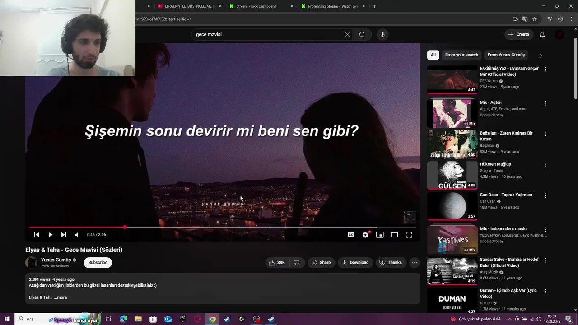Dislike the video
The width and height of the screenshot is (578, 325).
297,263
